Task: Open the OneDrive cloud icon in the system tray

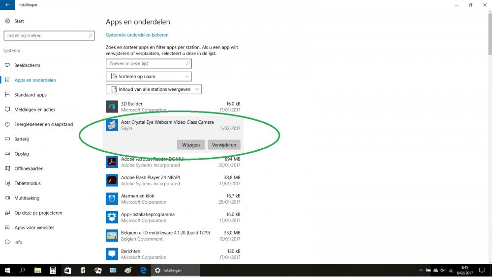Action: (435, 270)
